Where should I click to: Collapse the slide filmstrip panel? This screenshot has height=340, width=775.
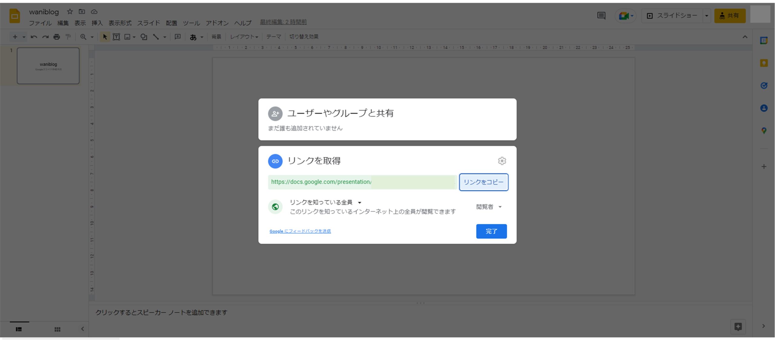coord(82,329)
